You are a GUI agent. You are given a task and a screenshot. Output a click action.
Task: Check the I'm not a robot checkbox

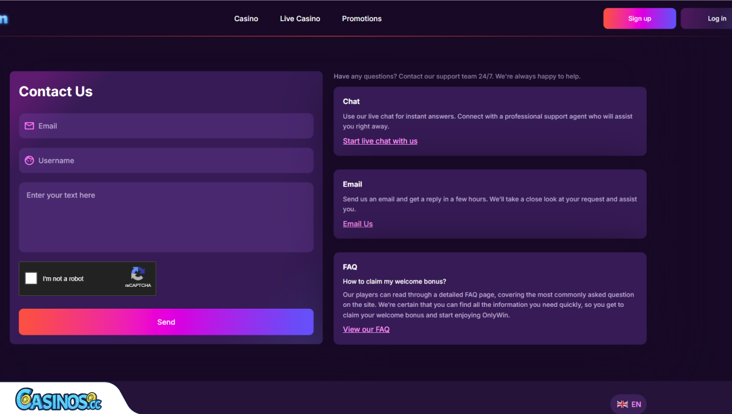[x=31, y=278]
